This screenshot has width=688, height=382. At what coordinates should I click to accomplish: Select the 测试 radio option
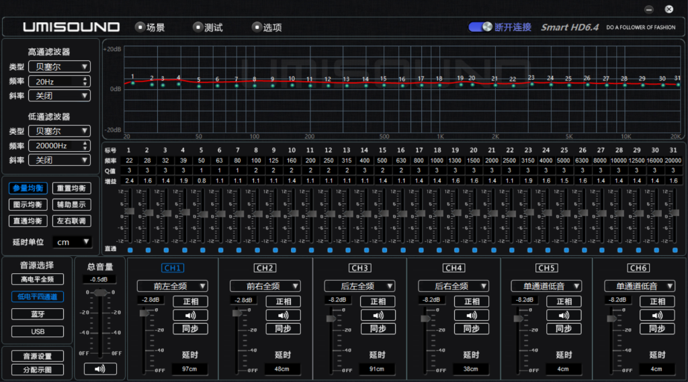[198, 28]
